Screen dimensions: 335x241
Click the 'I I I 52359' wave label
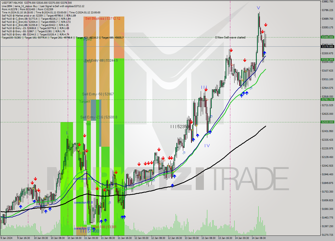point(180,127)
